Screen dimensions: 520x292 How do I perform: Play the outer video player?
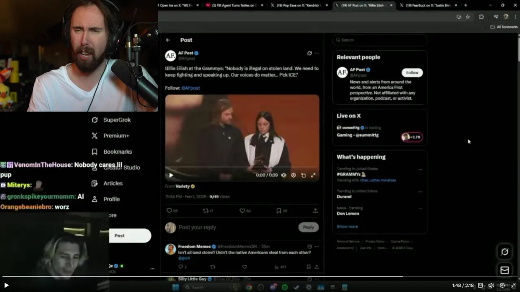[x=6, y=285]
